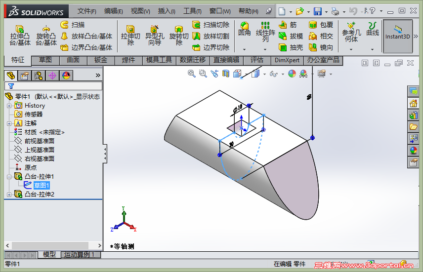Switch to the 运动算例 1 tab

click(x=81, y=255)
